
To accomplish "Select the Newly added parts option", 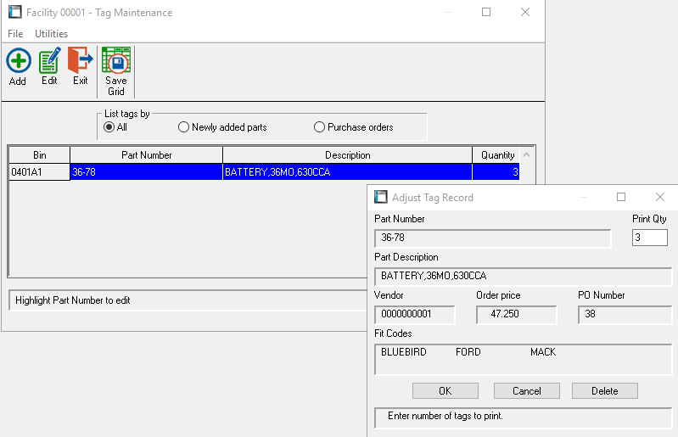I will (x=183, y=127).
